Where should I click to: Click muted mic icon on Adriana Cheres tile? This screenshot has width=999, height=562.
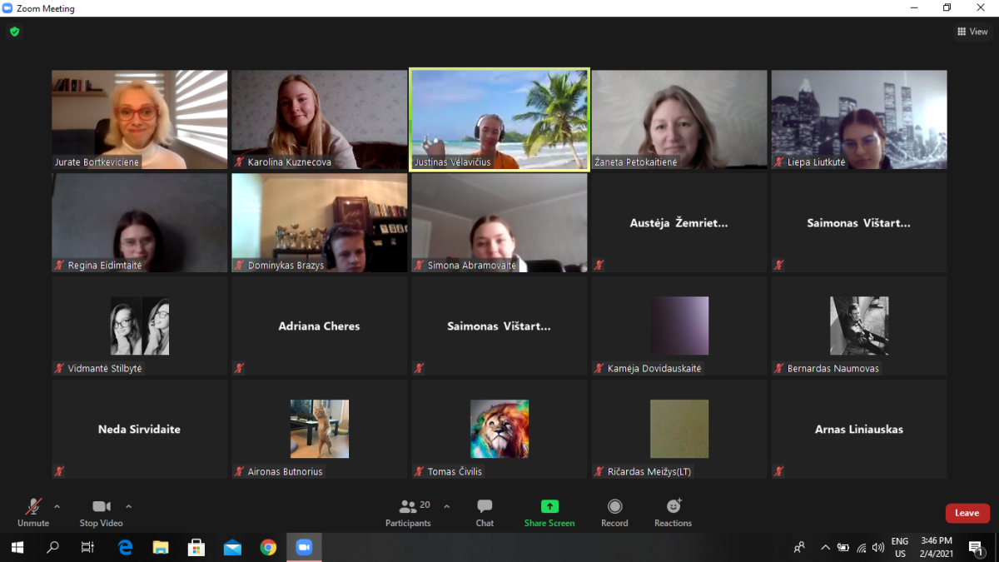pos(240,368)
